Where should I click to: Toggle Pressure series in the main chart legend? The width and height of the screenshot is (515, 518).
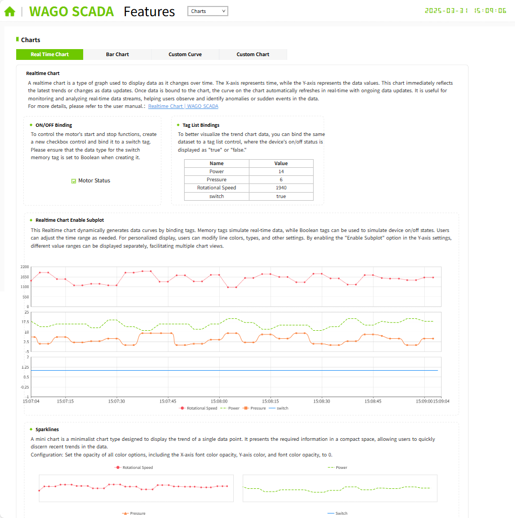tap(254, 408)
